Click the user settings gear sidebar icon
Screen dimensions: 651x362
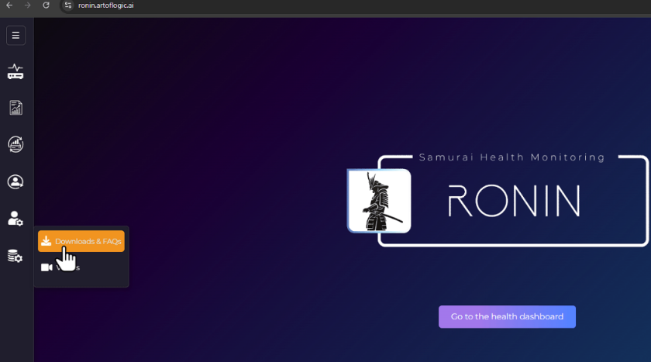click(15, 219)
